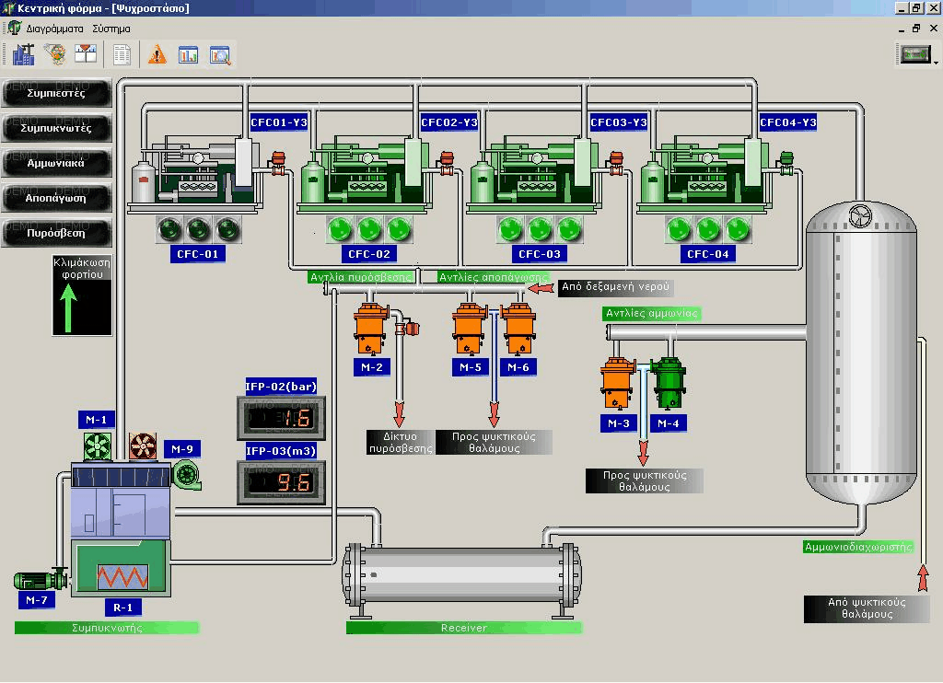This screenshot has height=683, width=943.
Task: Click the factory building toolbar icon
Action: [24, 55]
